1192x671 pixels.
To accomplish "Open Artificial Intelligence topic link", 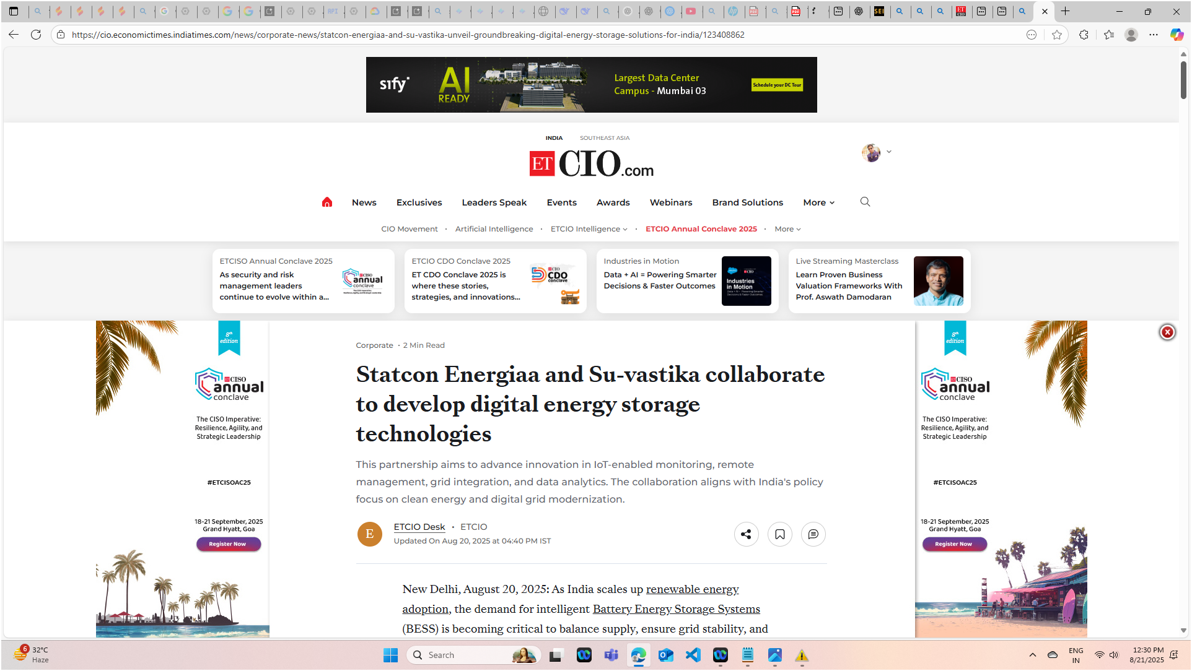I will coord(494,229).
